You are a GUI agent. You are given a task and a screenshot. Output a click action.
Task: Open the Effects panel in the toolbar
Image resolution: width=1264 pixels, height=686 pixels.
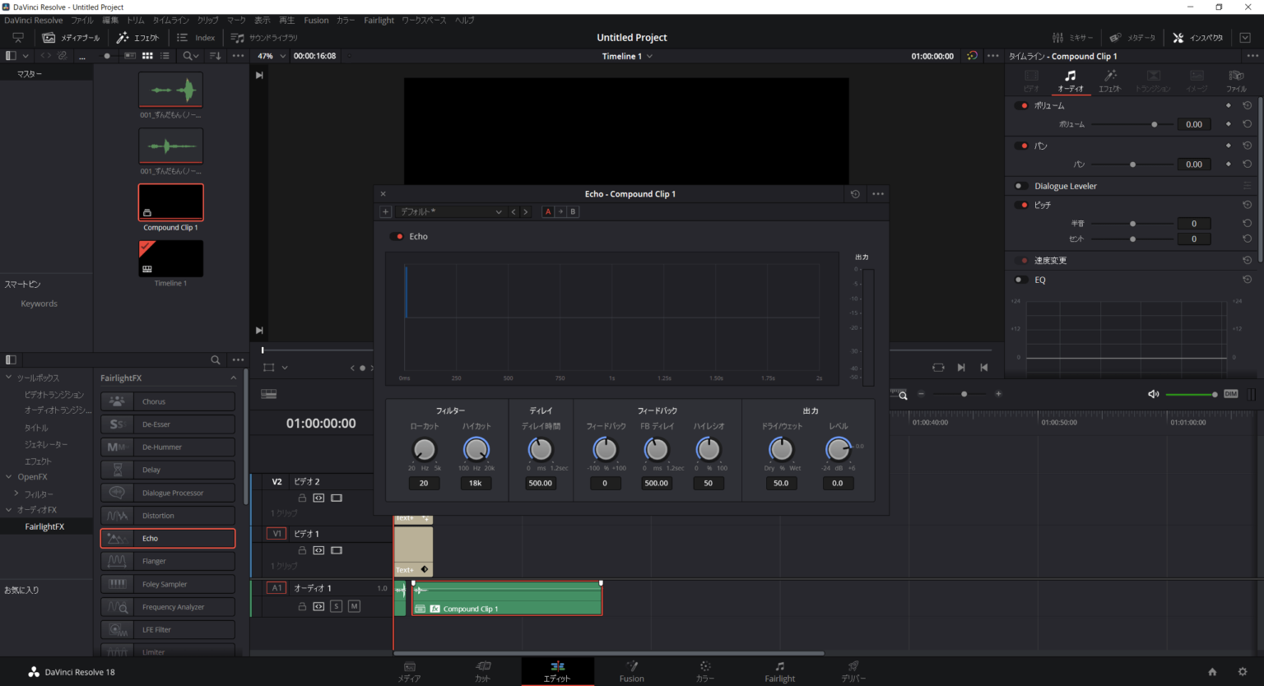point(138,37)
